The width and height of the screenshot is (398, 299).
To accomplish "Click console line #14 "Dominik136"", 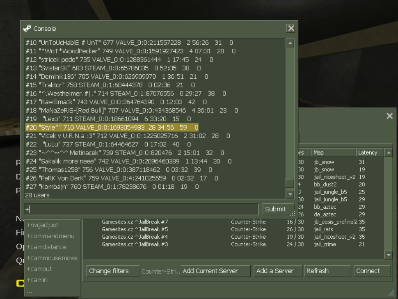I will (117, 77).
